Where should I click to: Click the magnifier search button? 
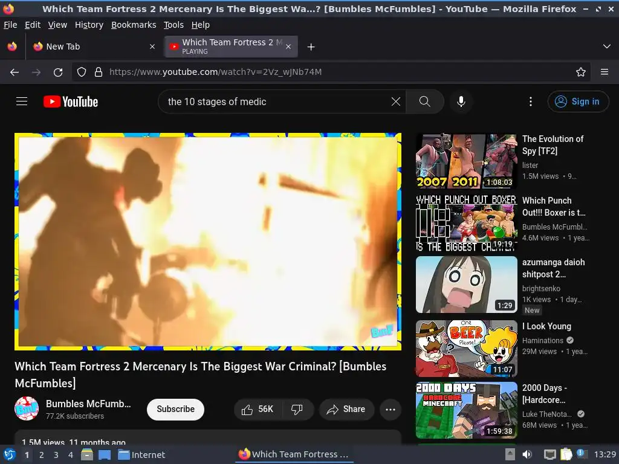(425, 101)
